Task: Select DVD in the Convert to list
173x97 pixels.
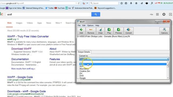Action: click(123, 76)
